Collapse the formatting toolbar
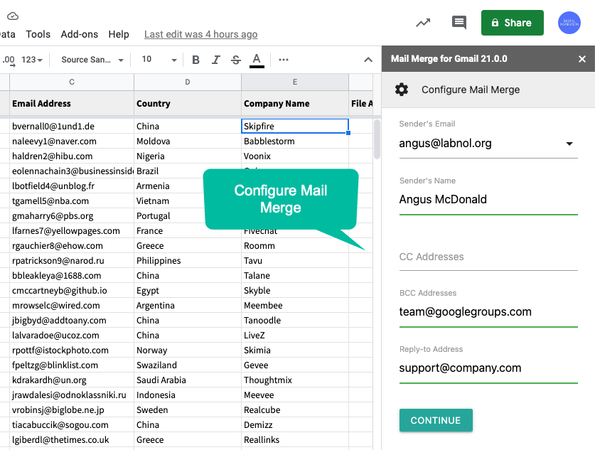 [x=368, y=60]
